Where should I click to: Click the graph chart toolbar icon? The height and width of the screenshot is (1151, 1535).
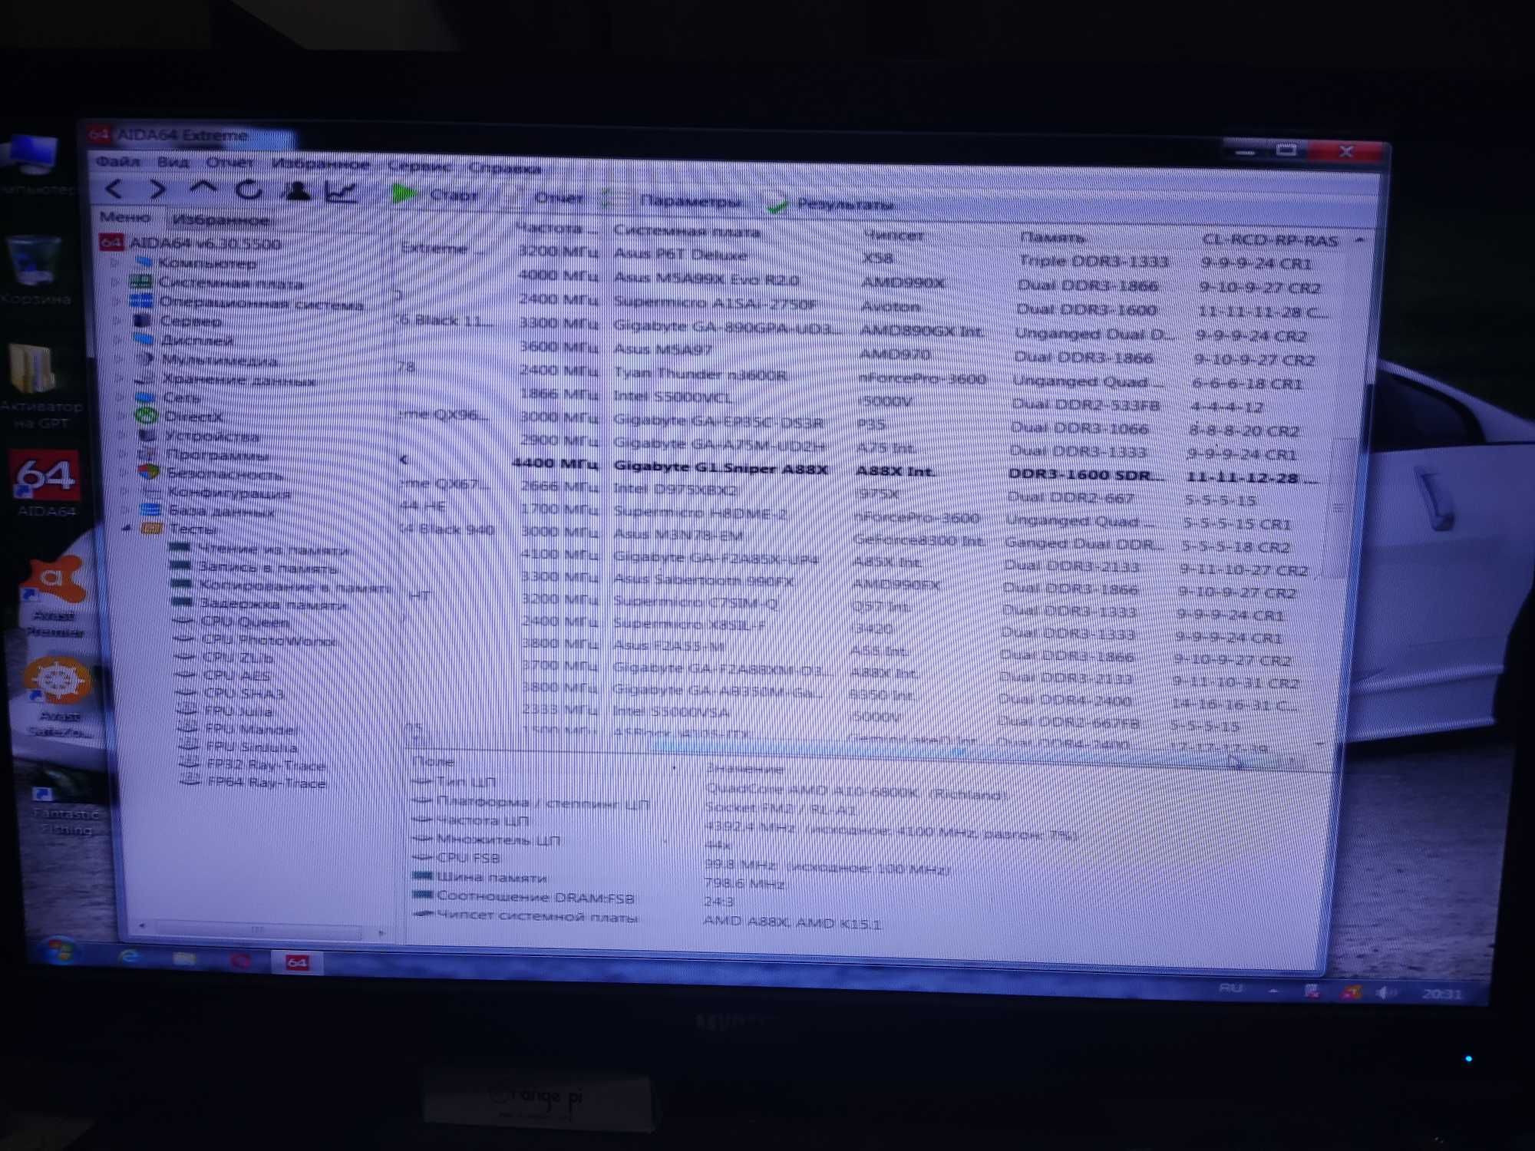[342, 193]
